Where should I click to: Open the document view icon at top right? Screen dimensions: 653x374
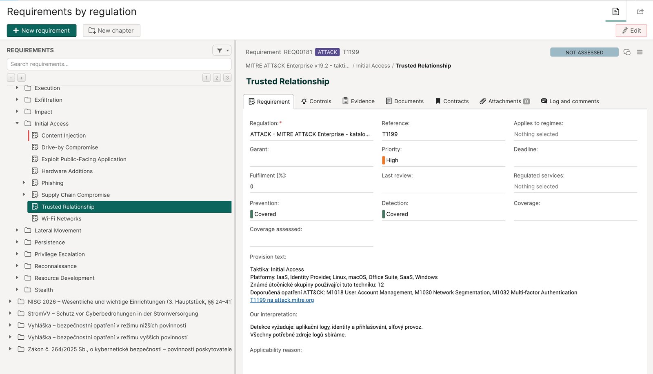point(615,11)
